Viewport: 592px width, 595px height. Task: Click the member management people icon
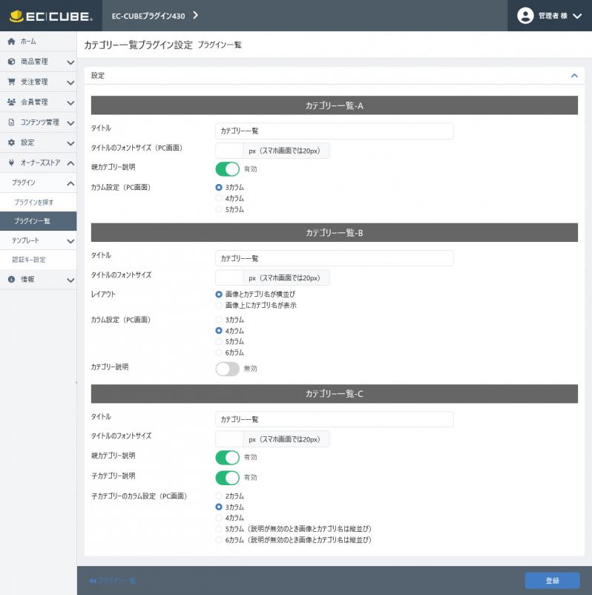point(11,102)
